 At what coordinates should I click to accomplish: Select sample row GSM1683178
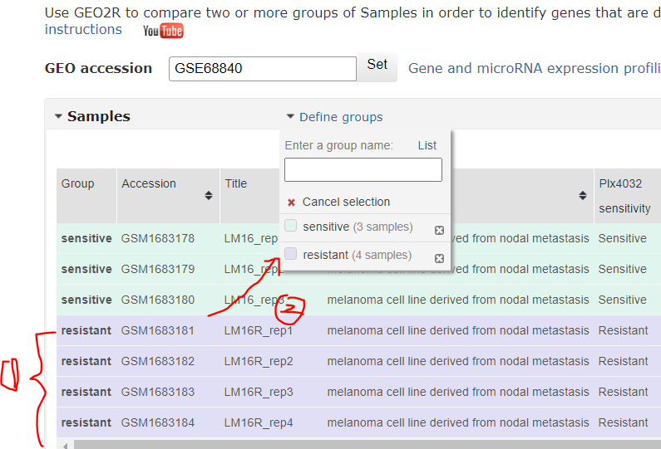pyautogui.click(x=158, y=238)
